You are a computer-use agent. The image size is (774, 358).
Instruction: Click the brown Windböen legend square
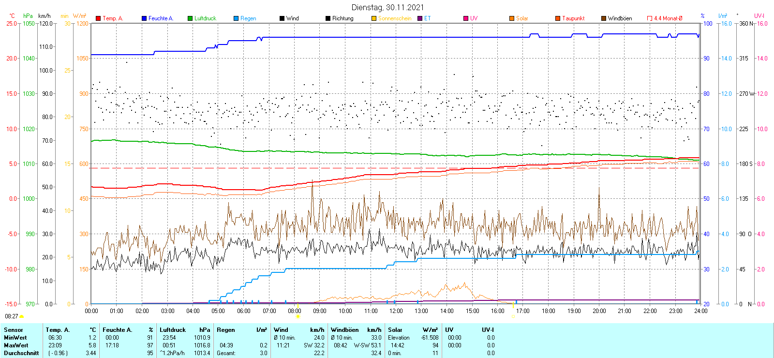tap(604, 18)
